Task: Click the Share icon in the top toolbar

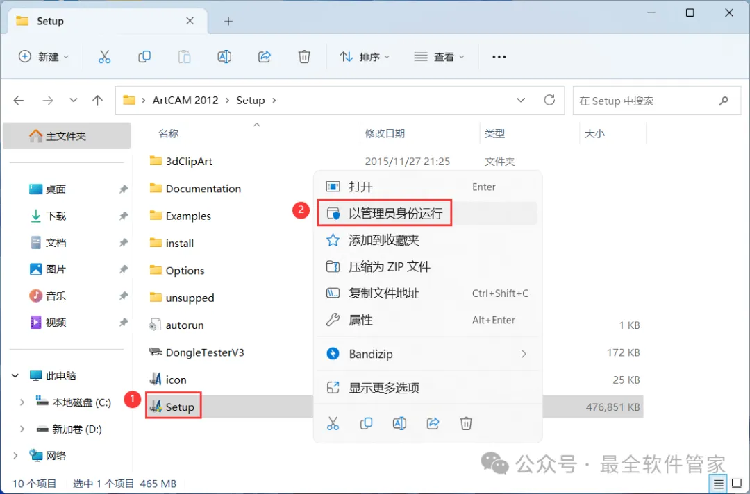Action: tap(265, 57)
